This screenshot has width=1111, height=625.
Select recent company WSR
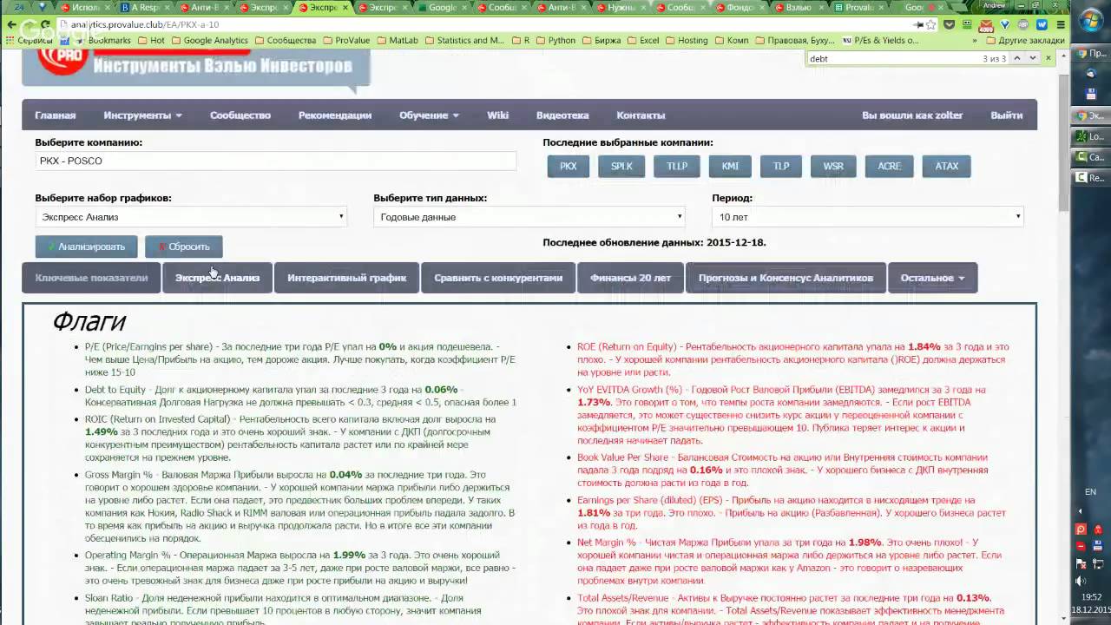tap(833, 166)
